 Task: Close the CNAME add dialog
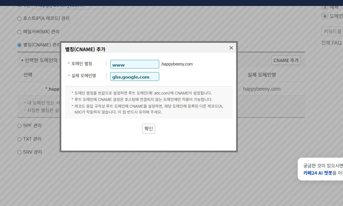231,48
